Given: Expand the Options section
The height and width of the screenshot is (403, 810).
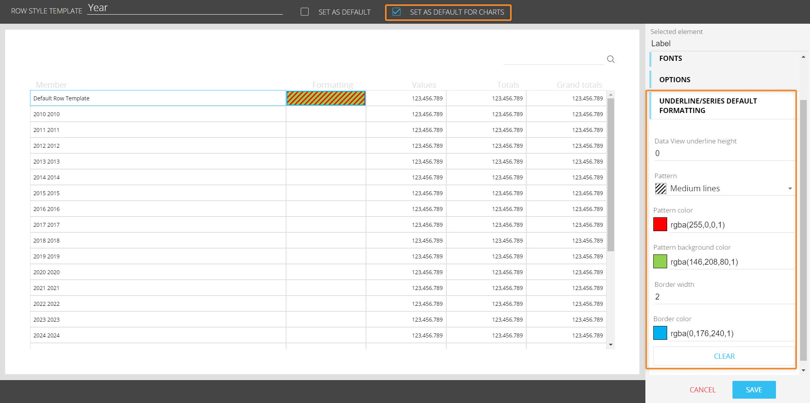Looking at the screenshot, I should [x=674, y=80].
